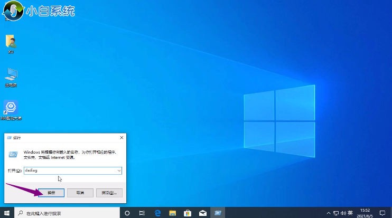Image resolution: width=392 pixels, height=218 pixels.
Task: Launch Microsoft Edge from taskbar
Action: 157,213
